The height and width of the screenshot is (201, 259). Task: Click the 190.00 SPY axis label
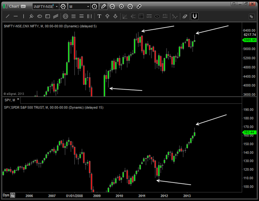coord(249,110)
